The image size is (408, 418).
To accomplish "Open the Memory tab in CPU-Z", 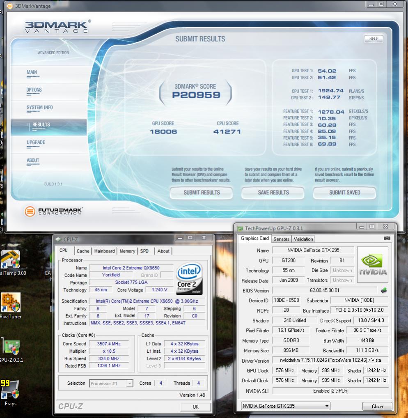I will click(x=127, y=251).
